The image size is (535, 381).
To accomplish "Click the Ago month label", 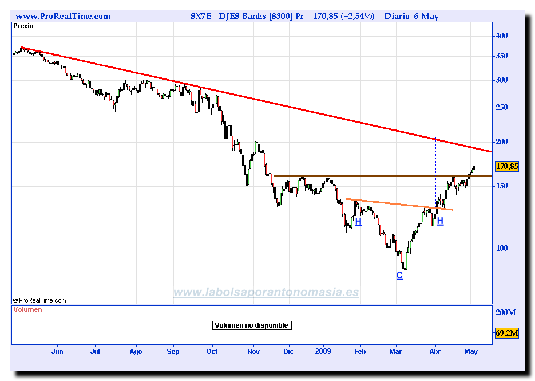I will [x=136, y=352].
